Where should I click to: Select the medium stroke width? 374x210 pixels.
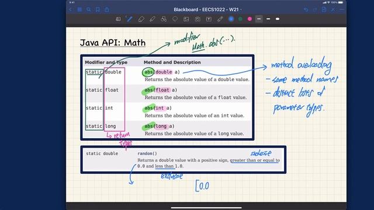pos(268,19)
